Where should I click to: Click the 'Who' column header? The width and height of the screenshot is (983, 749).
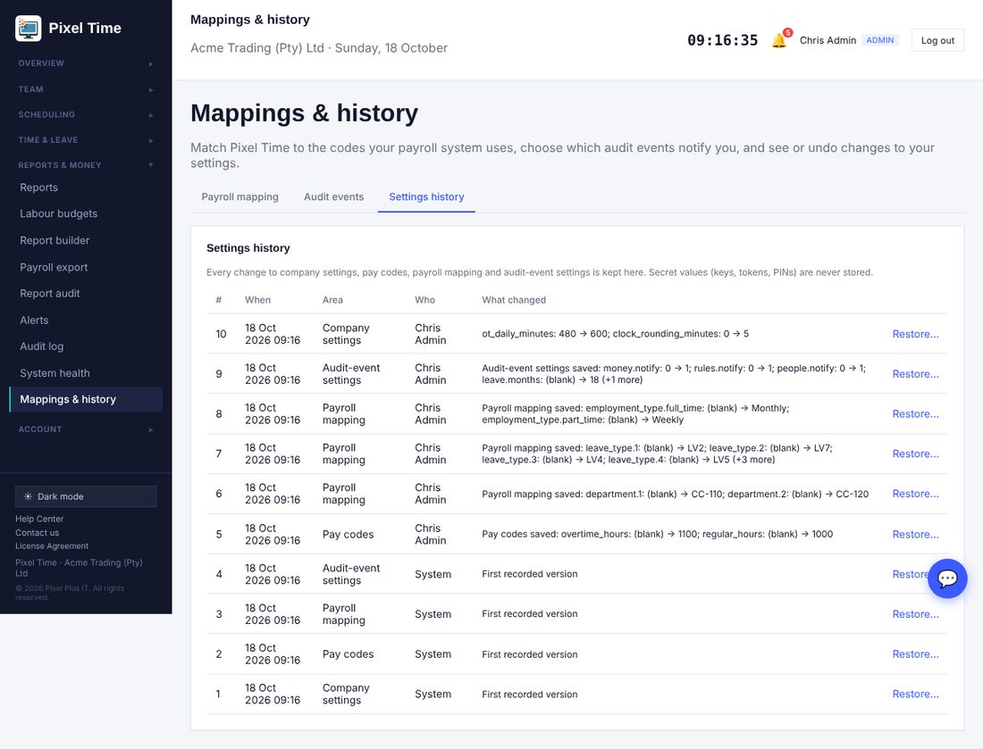pyautogui.click(x=424, y=300)
